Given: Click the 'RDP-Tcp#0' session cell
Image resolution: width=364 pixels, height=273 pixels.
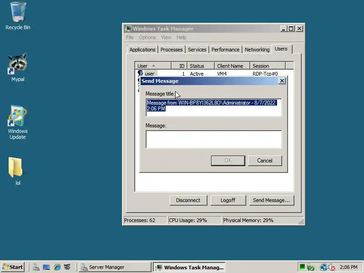Looking at the screenshot, I should click(265, 74).
